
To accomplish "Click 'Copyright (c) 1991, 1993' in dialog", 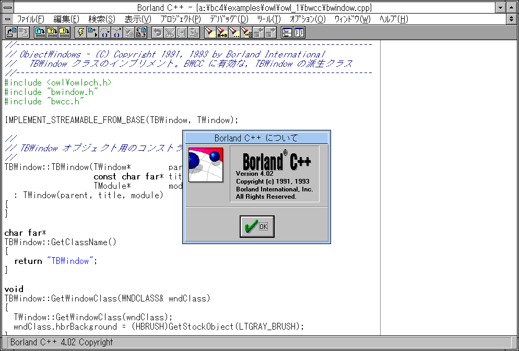I will coord(273,181).
